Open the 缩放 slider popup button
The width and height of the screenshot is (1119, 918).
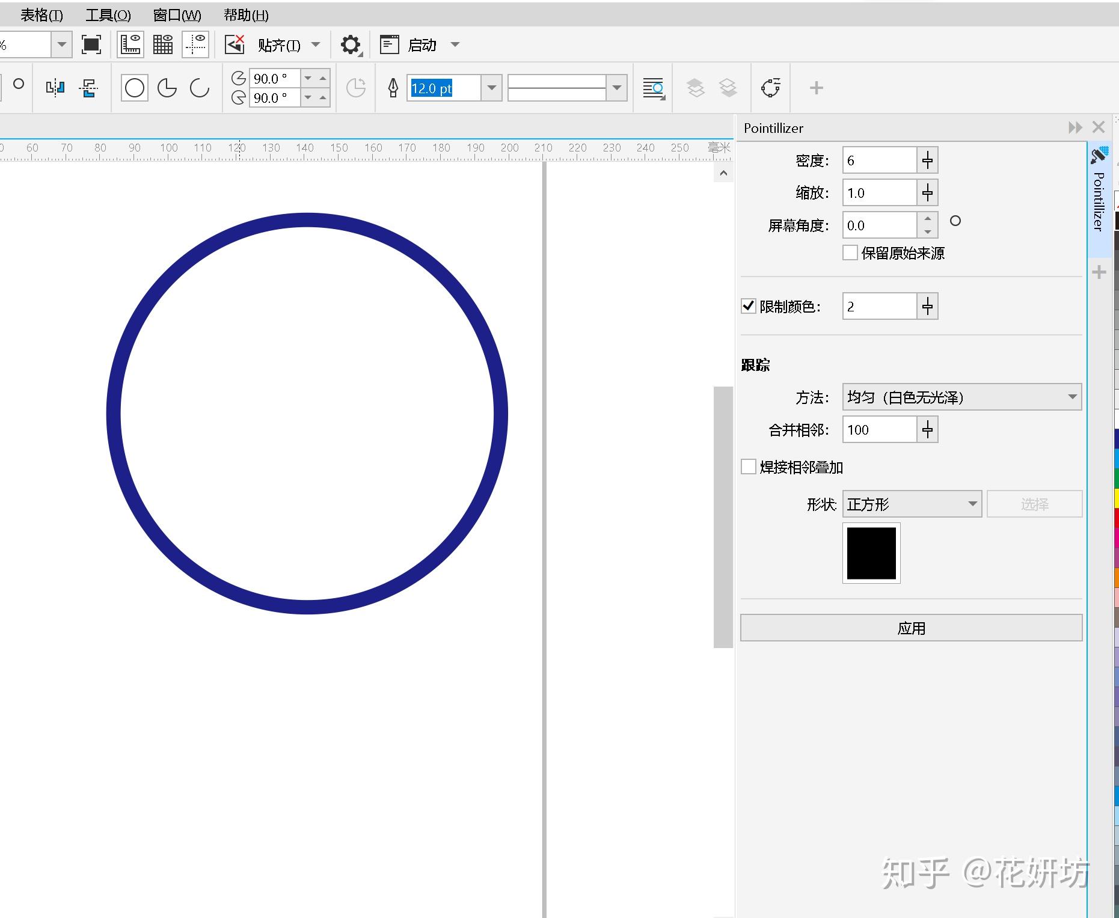pos(927,193)
